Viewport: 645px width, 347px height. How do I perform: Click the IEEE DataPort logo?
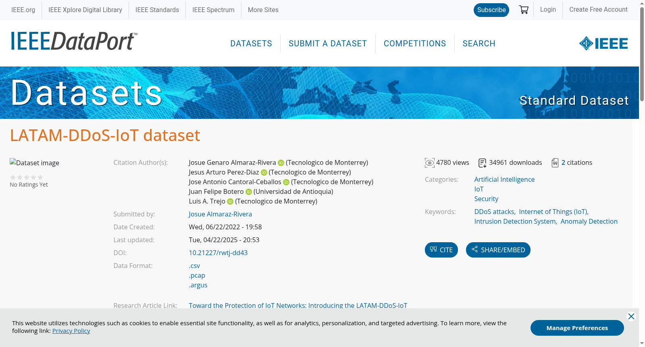coord(74,41)
